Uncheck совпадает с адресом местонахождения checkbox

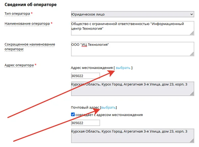(73, 114)
